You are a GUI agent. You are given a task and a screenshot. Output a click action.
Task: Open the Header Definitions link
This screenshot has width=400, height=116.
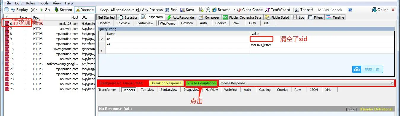point(376,109)
